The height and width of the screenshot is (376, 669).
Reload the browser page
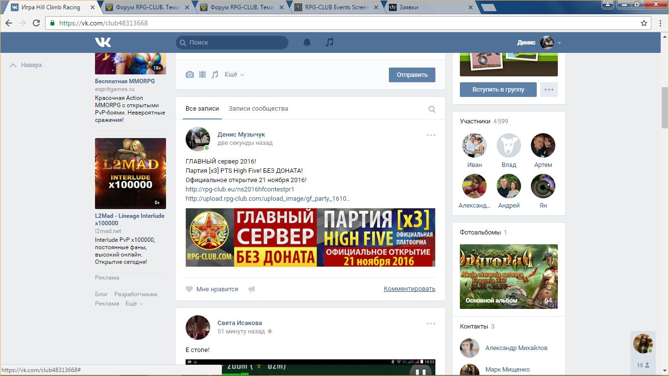click(36, 23)
